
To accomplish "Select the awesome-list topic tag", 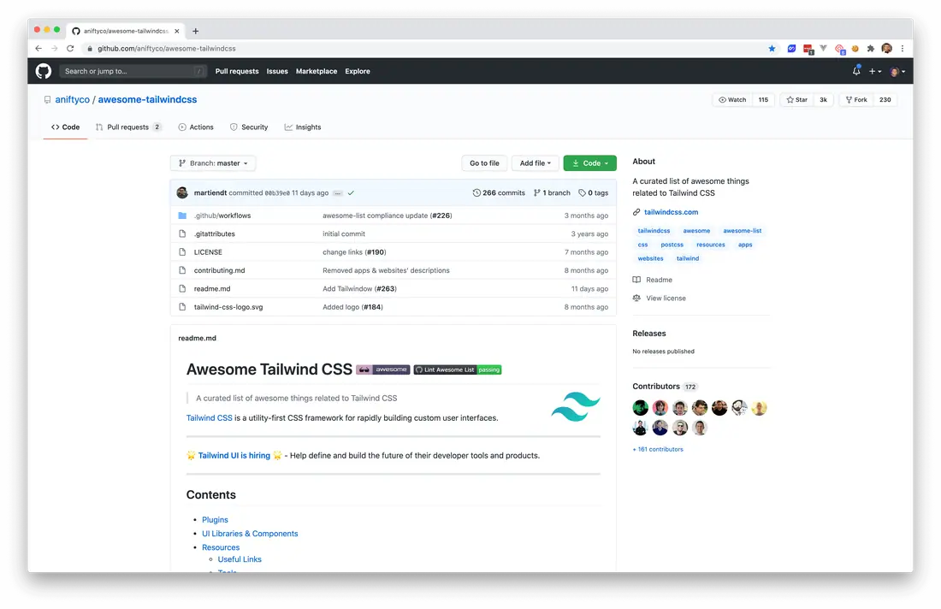I will click(x=743, y=231).
